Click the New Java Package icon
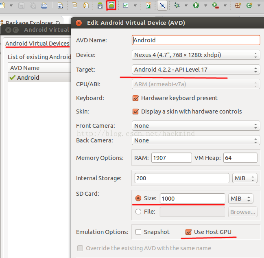 (238, 5)
